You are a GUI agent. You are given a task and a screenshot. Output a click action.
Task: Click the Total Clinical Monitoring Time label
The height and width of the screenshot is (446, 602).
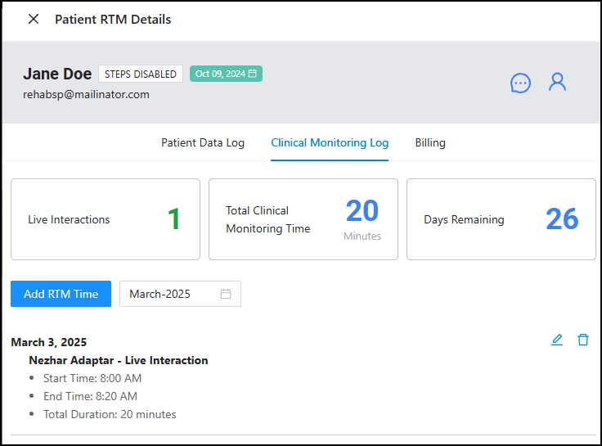click(x=268, y=219)
